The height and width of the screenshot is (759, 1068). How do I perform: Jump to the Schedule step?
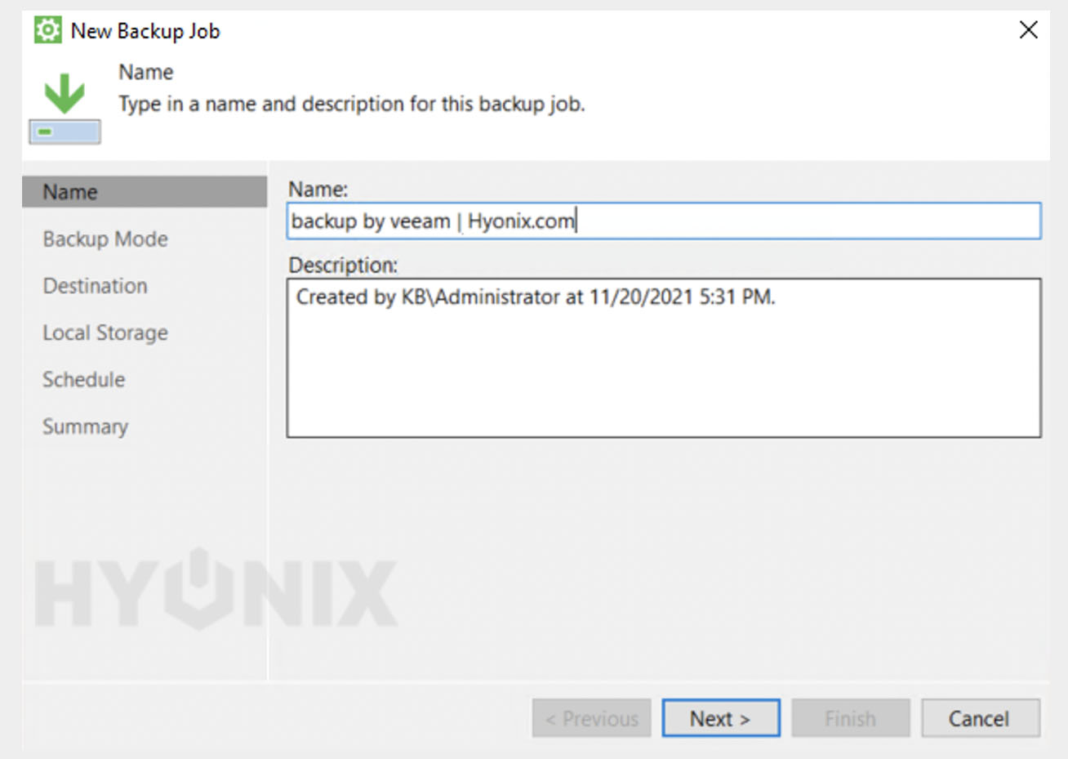point(84,380)
